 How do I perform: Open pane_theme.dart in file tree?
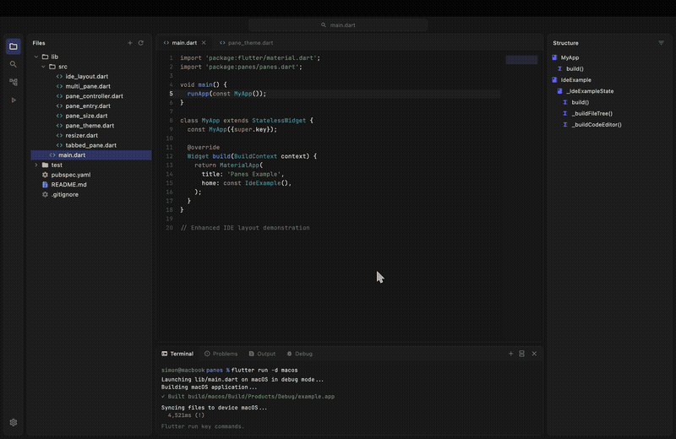[x=91, y=126]
